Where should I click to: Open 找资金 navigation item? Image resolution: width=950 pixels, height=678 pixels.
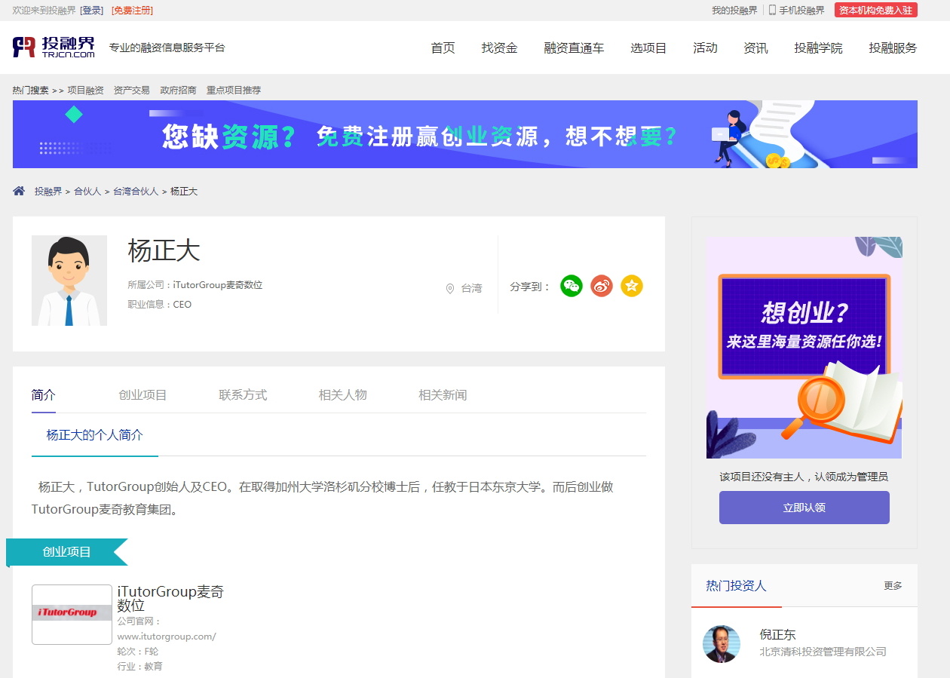click(x=500, y=48)
